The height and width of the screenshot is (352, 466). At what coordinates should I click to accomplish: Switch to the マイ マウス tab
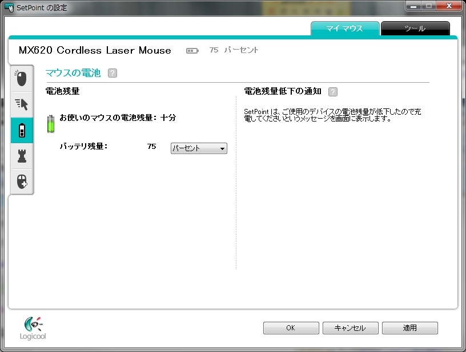pyautogui.click(x=345, y=29)
